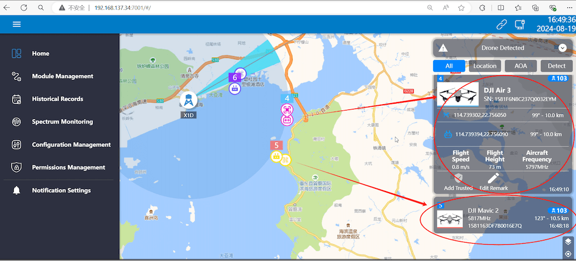Click the network device connection icon
Screen dimensions: 576x261
pos(520,24)
